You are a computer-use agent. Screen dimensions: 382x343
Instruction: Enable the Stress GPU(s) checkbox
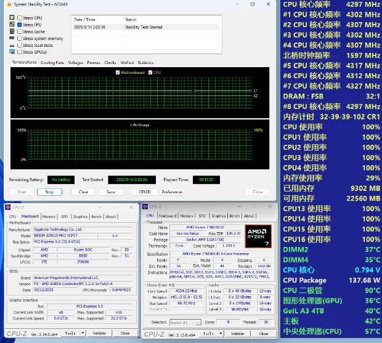[x=20, y=52]
